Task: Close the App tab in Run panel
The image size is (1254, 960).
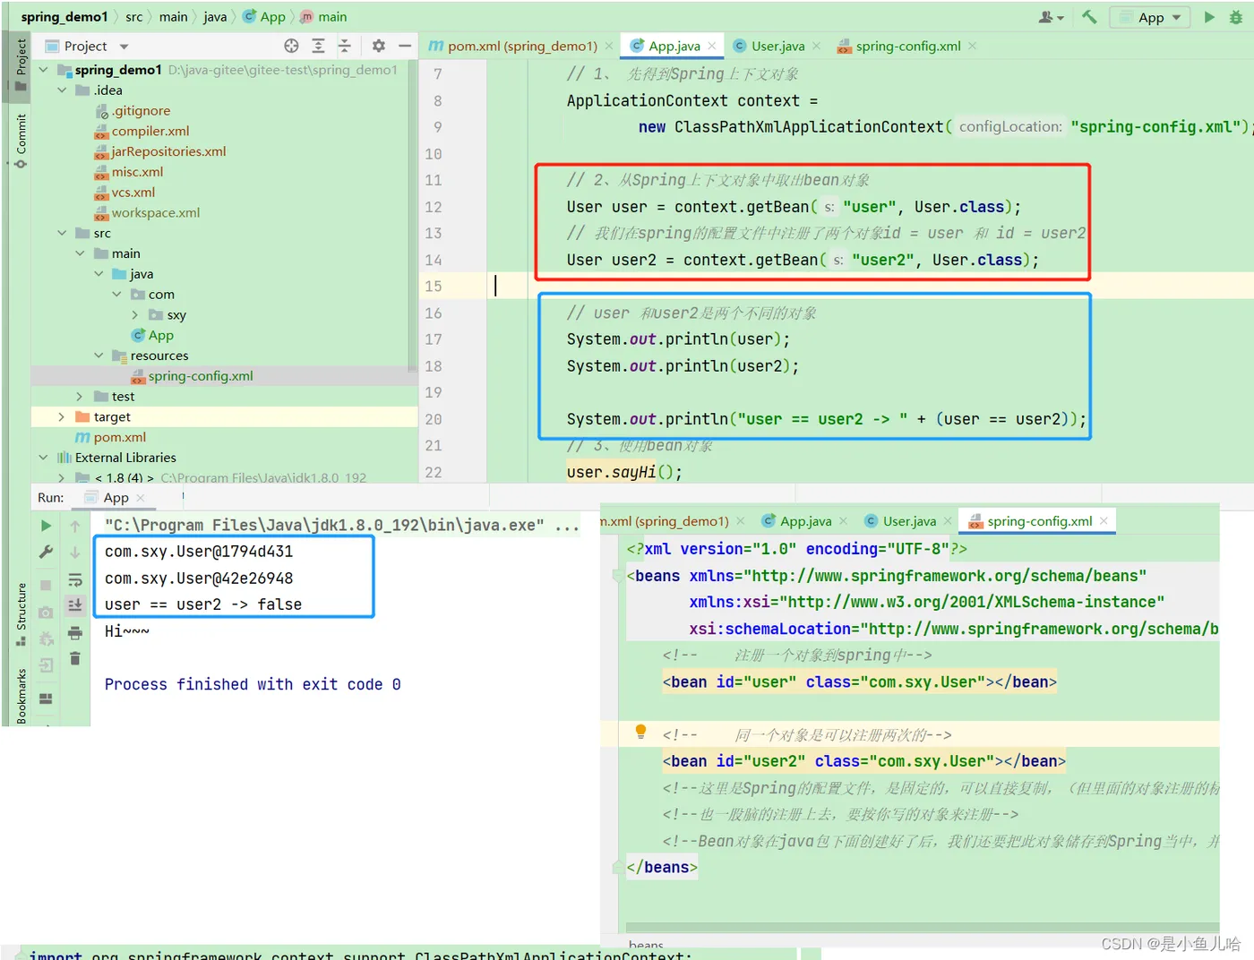Action: (x=141, y=498)
